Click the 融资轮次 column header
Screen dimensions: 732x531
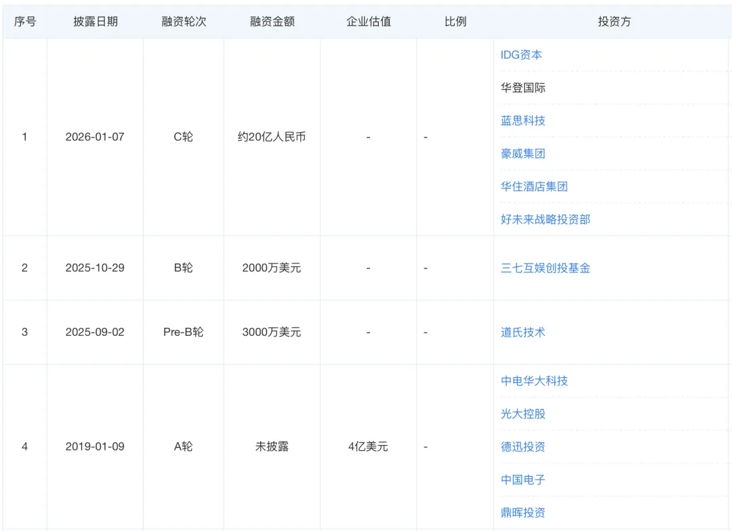pos(184,22)
